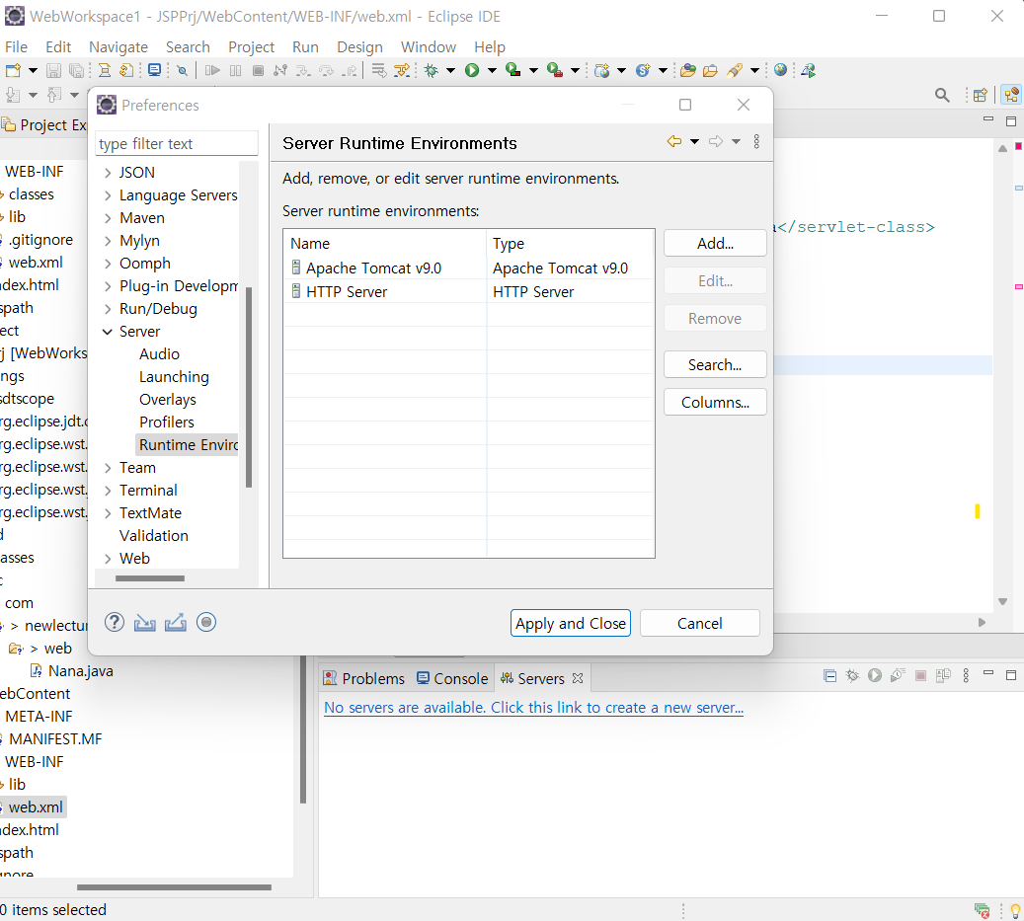
Task: Select Validation in preferences tree
Action: coord(153,536)
